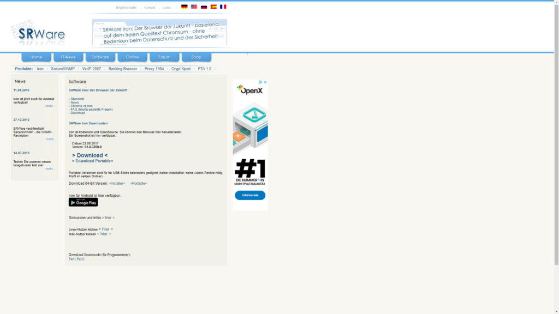Click the OpenX logo in the ad

pyautogui.click(x=250, y=90)
